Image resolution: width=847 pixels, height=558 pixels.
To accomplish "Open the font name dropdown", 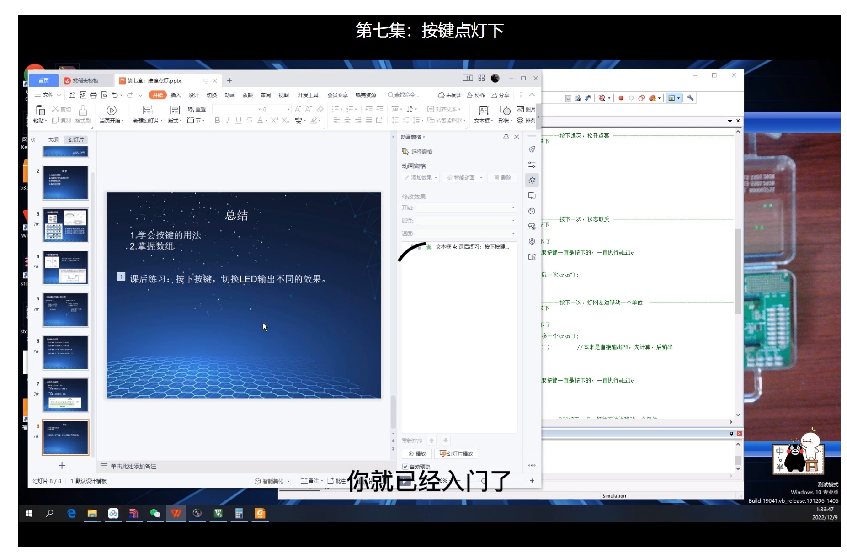I will 259,110.
